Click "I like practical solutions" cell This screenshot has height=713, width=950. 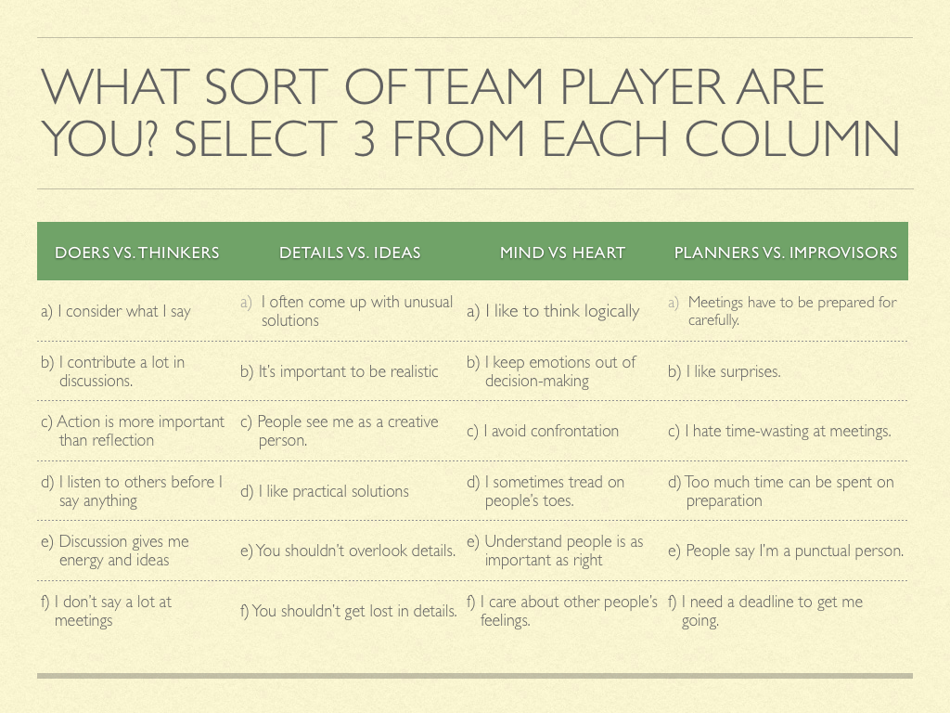tap(325, 491)
